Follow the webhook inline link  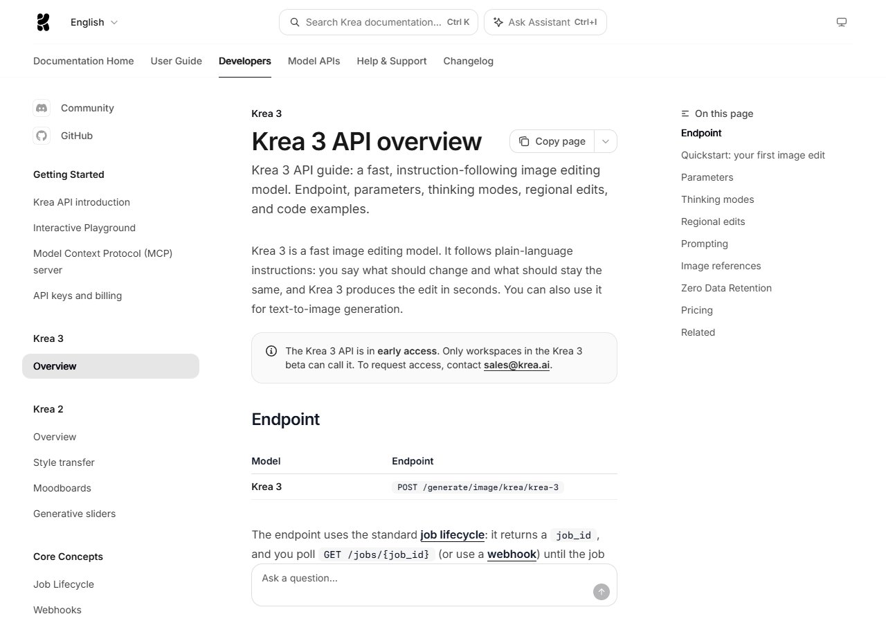pyautogui.click(x=512, y=554)
